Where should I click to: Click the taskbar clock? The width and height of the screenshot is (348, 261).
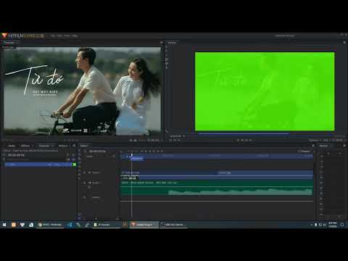click(333, 225)
